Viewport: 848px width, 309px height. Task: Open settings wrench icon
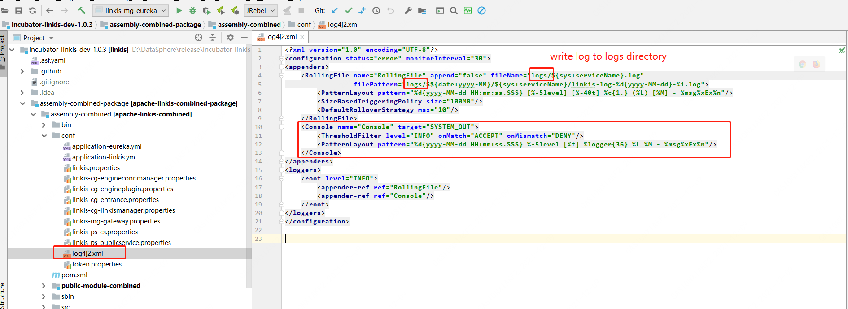408,10
